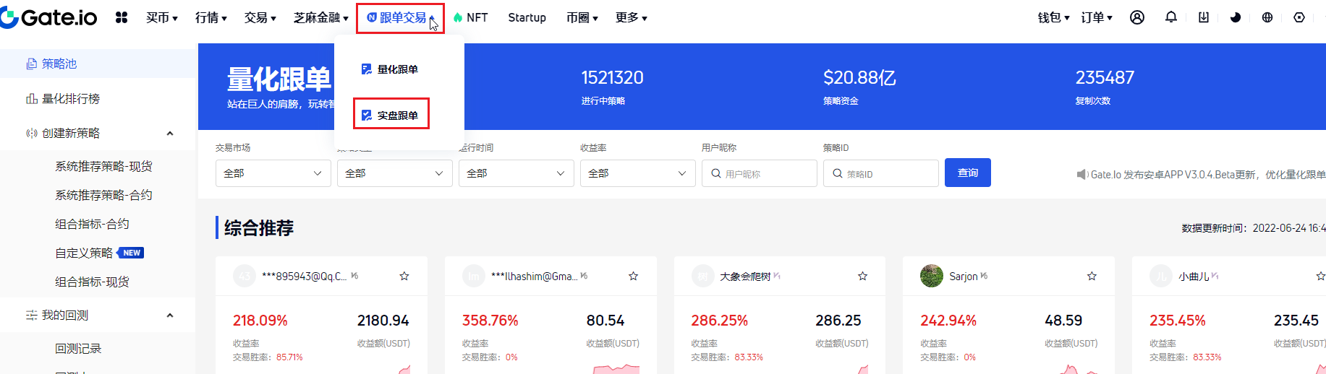Viewport: 1326px width, 374px height.
Task: Collapse the 创建新策略 sidebar section
Action: tap(170, 133)
